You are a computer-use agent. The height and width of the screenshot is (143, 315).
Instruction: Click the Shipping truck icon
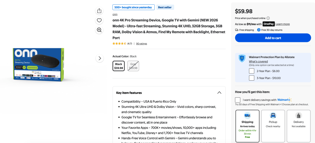click(247, 116)
